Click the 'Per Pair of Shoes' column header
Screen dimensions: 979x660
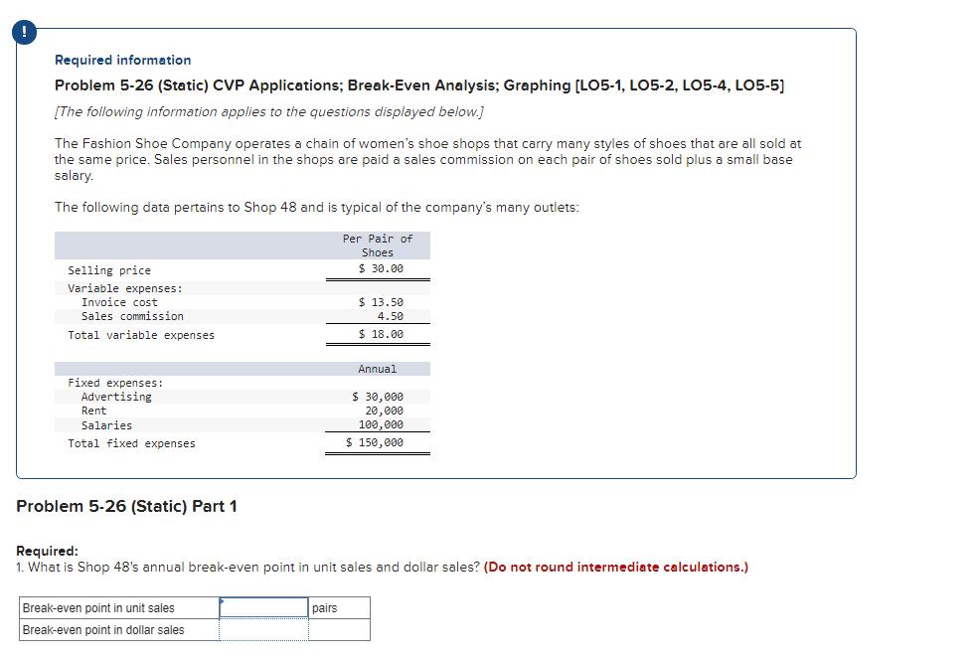coord(378,246)
